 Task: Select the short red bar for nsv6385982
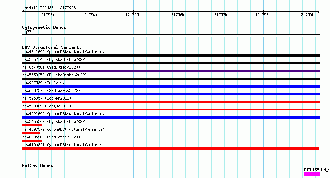(32, 141)
